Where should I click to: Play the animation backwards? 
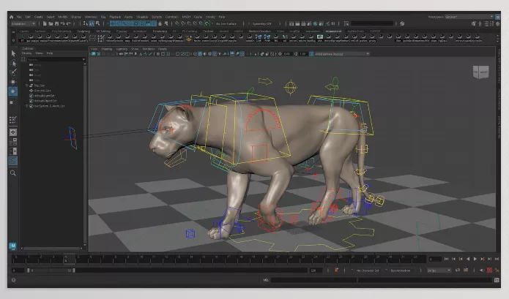pyautogui.click(x=468, y=259)
